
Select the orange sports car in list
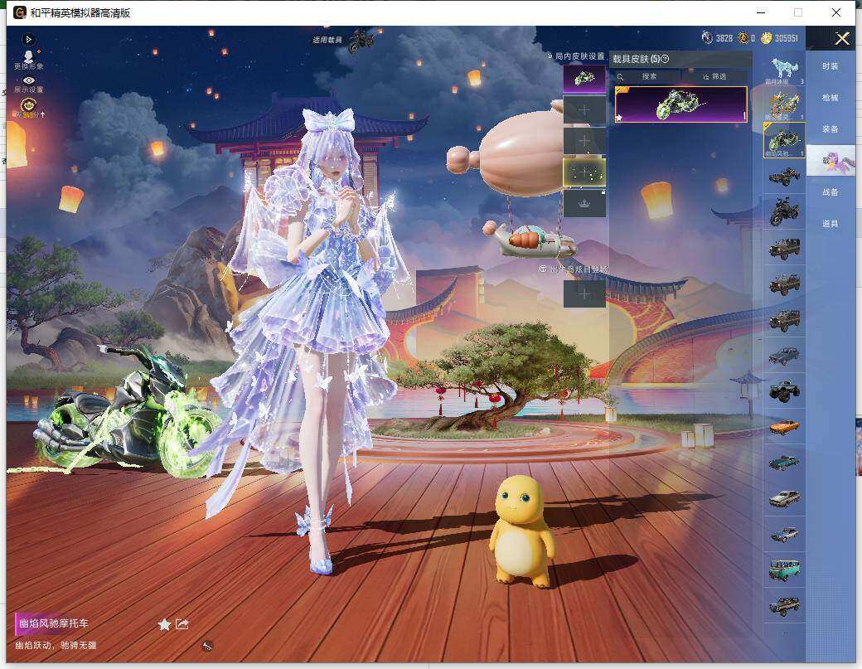pyautogui.click(x=784, y=427)
